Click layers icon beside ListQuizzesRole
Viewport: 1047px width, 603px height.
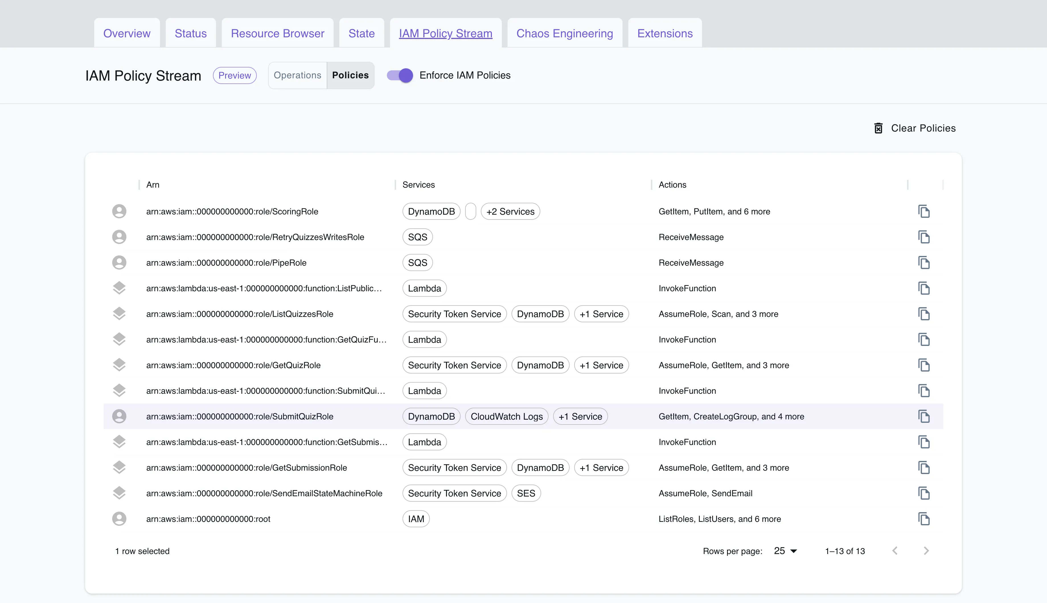coord(119,313)
